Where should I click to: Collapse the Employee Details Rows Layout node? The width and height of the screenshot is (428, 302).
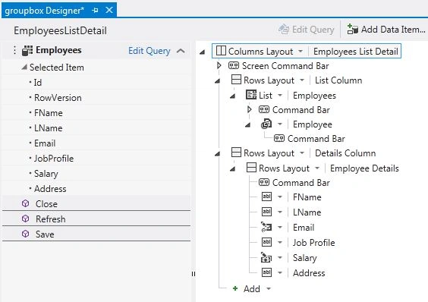point(232,169)
